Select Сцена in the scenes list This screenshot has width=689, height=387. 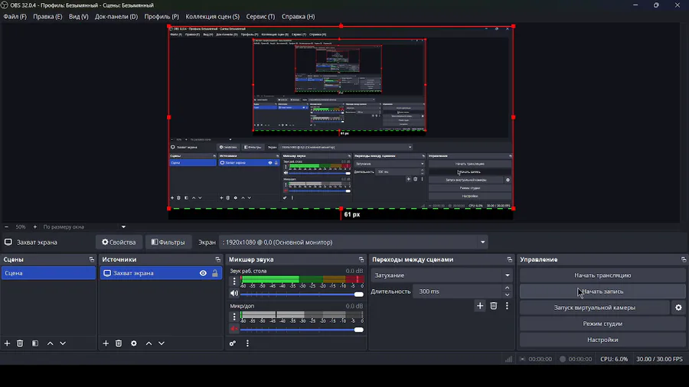[x=48, y=273]
